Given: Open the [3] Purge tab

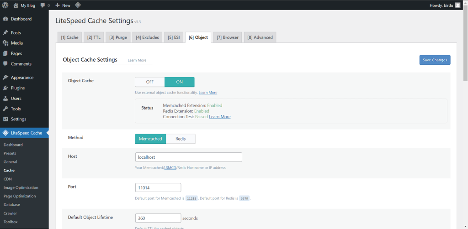Looking at the screenshot, I should click(118, 37).
